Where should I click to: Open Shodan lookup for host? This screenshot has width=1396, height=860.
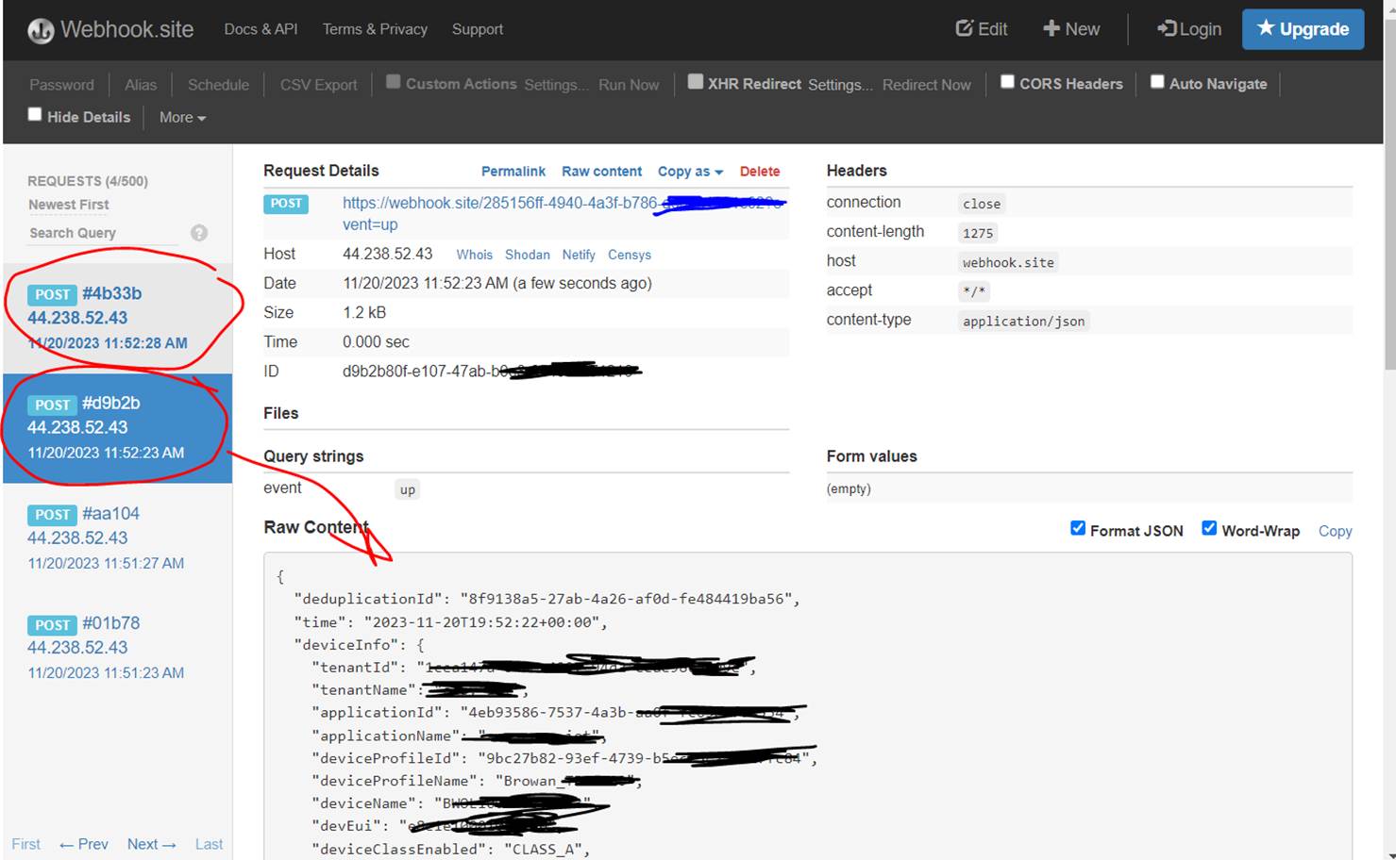click(x=527, y=255)
